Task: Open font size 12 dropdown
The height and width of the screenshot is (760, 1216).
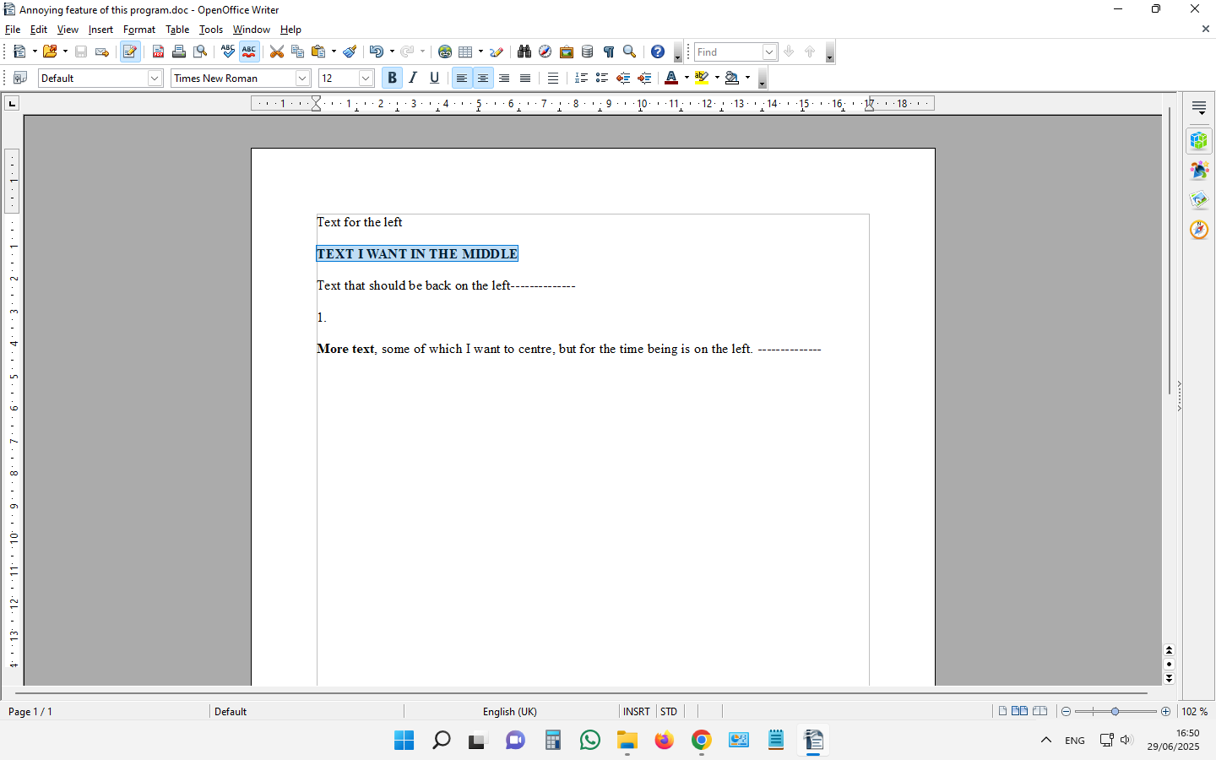Action: point(366,78)
